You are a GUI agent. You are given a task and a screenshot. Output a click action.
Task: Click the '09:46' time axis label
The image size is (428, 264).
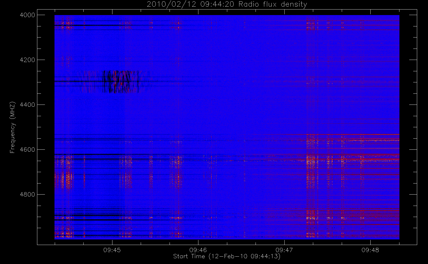(x=198, y=250)
